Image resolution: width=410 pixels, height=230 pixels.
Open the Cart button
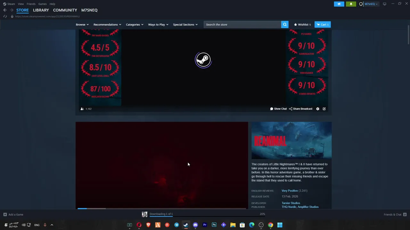323,25
